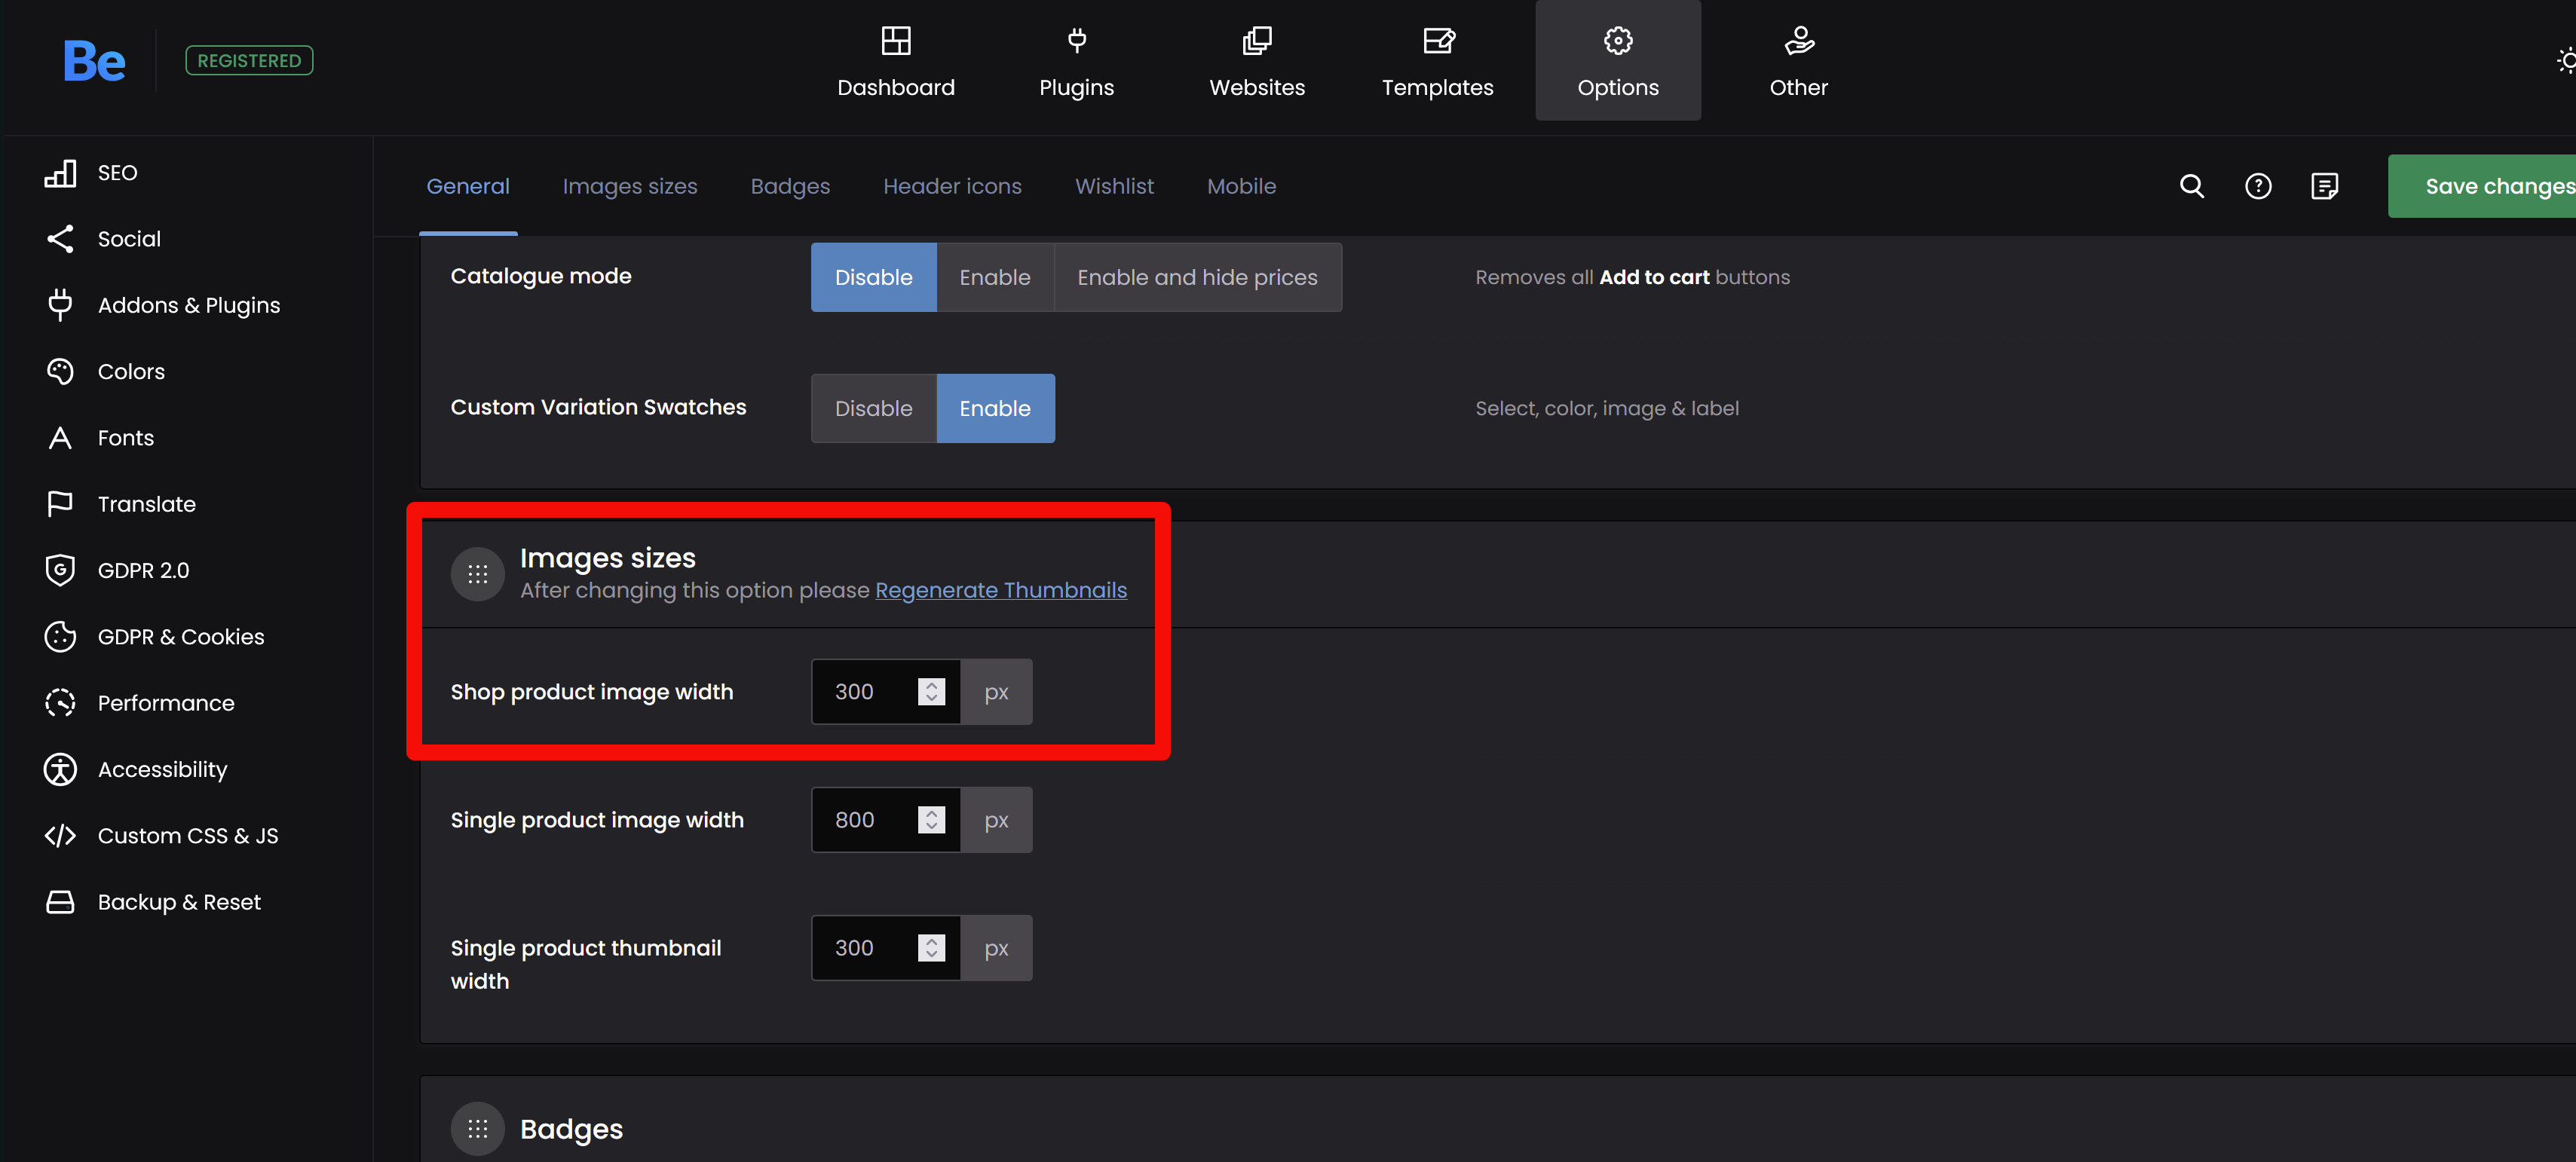2576x1162 pixels.
Task: Increase Shop product image width stepper
Action: point(931,685)
